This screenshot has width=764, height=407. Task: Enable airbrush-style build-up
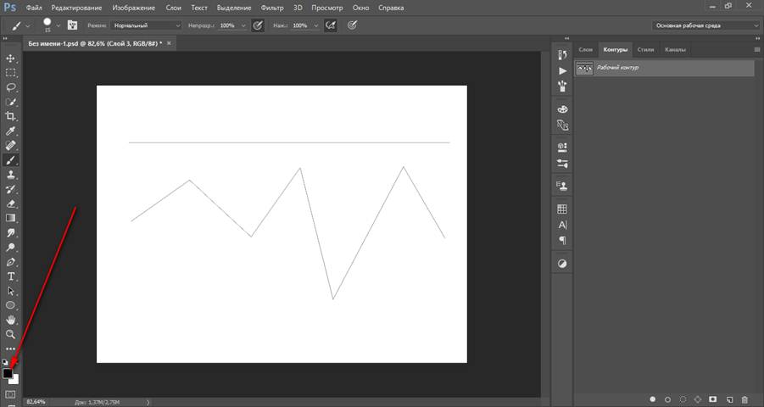pyautogui.click(x=331, y=25)
